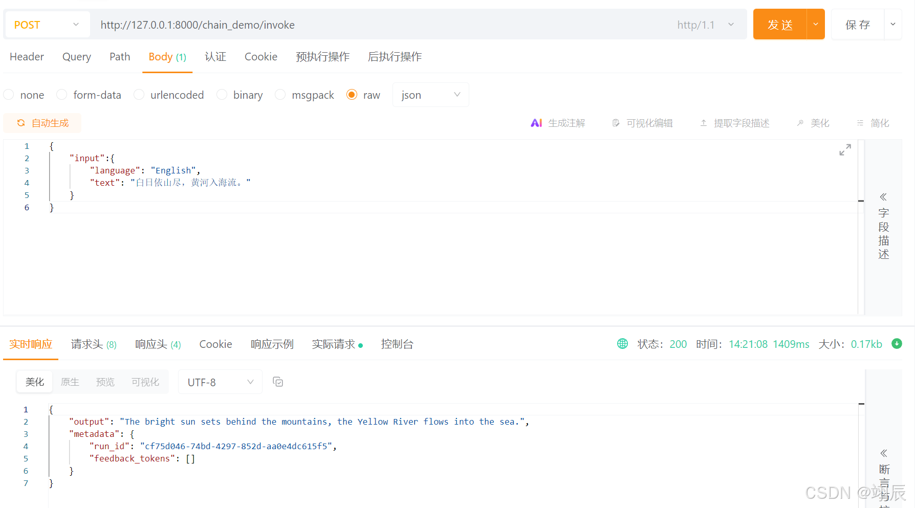The height and width of the screenshot is (508, 915).
Task: Open the json content-type dropdown
Action: 430,95
